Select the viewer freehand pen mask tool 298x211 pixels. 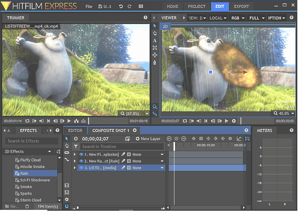[155, 62]
